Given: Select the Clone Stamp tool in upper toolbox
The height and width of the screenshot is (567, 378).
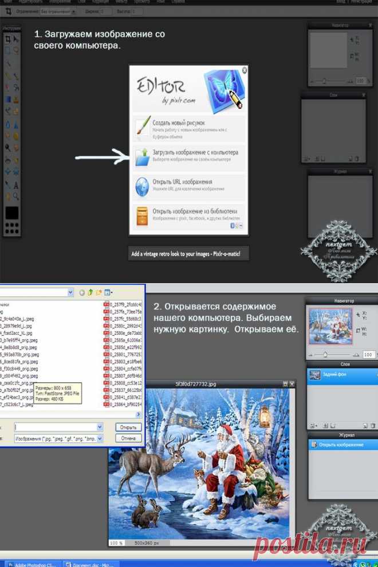Looking at the screenshot, I should pos(16,99).
